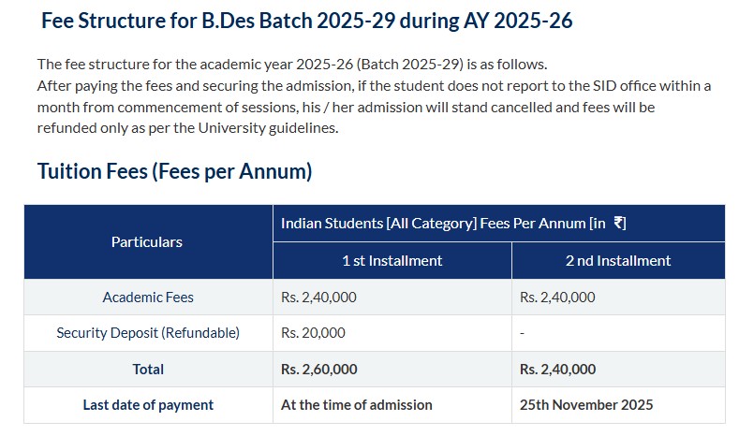Click the Rs. 20,000 security deposit amount

pyautogui.click(x=313, y=332)
